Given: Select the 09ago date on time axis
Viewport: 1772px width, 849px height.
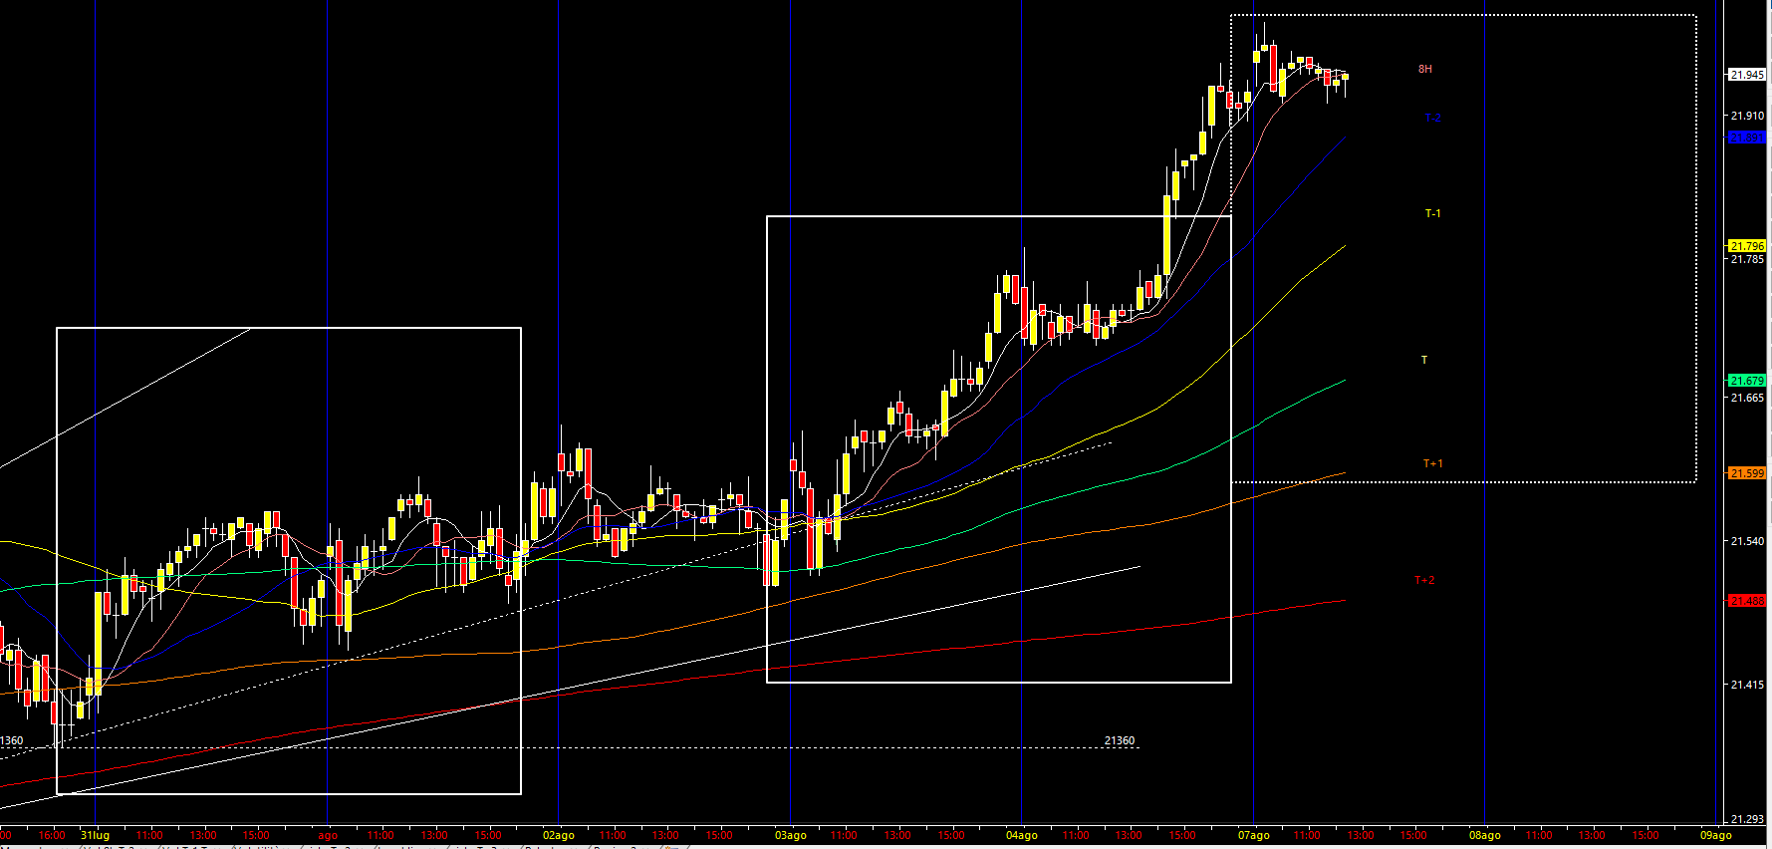Looking at the screenshot, I should 1715,835.
